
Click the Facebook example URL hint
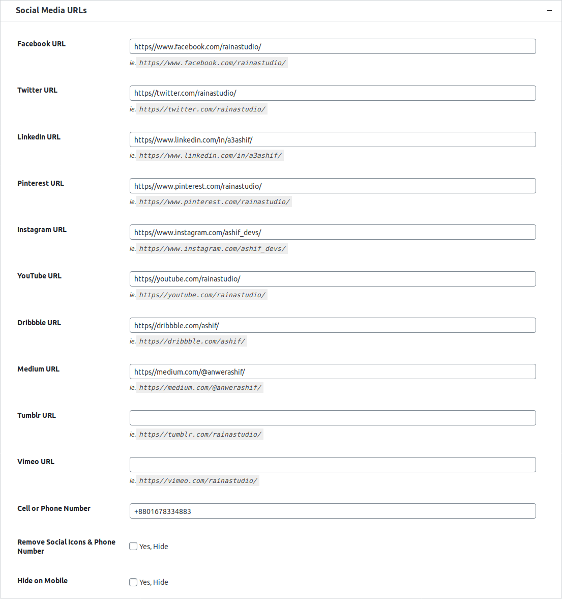click(x=212, y=63)
